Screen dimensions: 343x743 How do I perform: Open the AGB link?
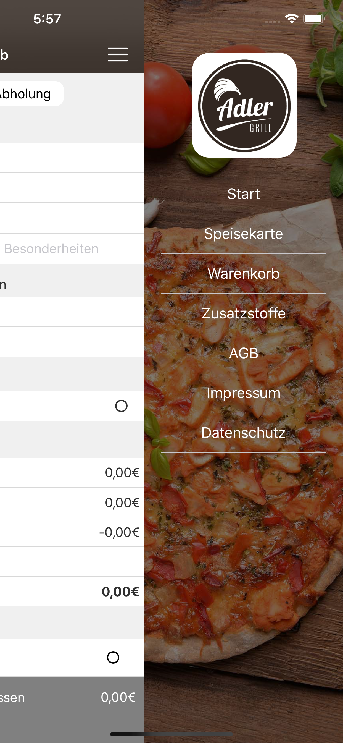[244, 353]
